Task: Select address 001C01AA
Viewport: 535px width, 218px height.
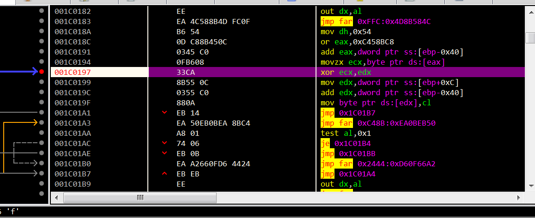Action: click(x=73, y=133)
